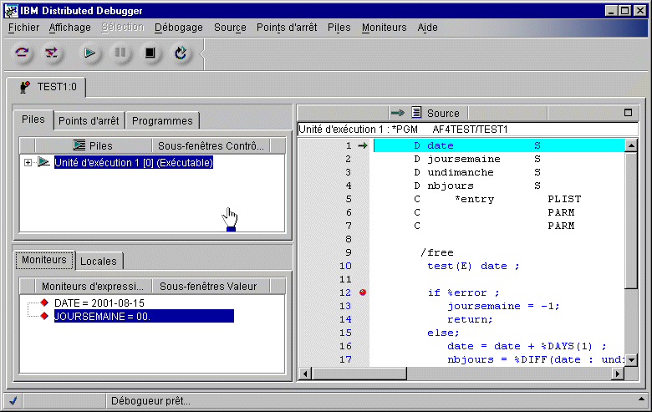
Task: Open the Débogage menu
Action: [x=178, y=28]
